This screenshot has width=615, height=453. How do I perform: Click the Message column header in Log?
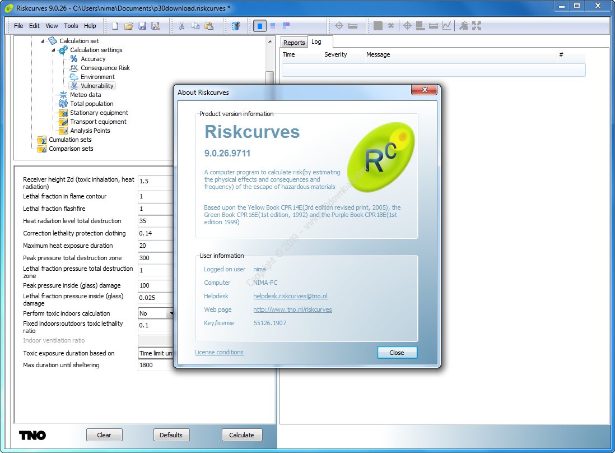(x=378, y=54)
